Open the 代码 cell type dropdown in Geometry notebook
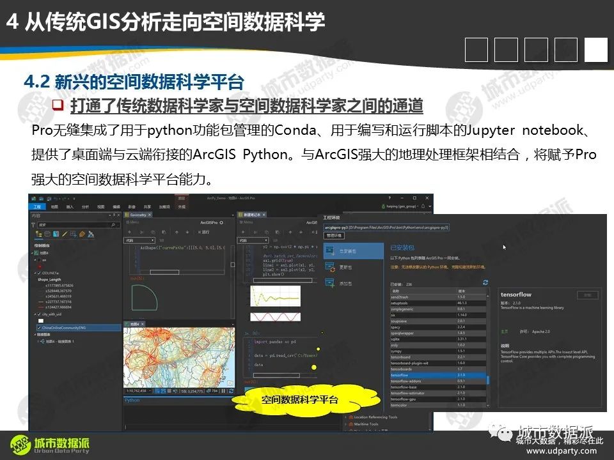 (x=139, y=241)
